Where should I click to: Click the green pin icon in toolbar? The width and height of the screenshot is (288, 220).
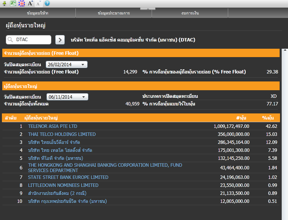(5, 3)
